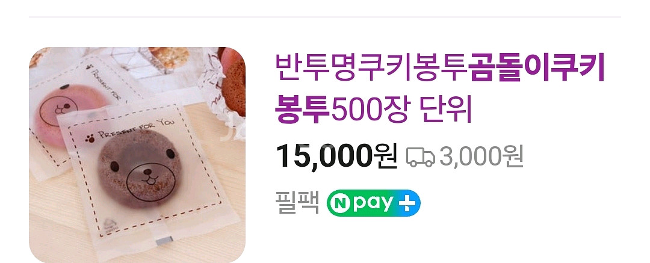The height and width of the screenshot is (263, 650).
Task: Select the 15,000원 price text
Action: pos(336,156)
